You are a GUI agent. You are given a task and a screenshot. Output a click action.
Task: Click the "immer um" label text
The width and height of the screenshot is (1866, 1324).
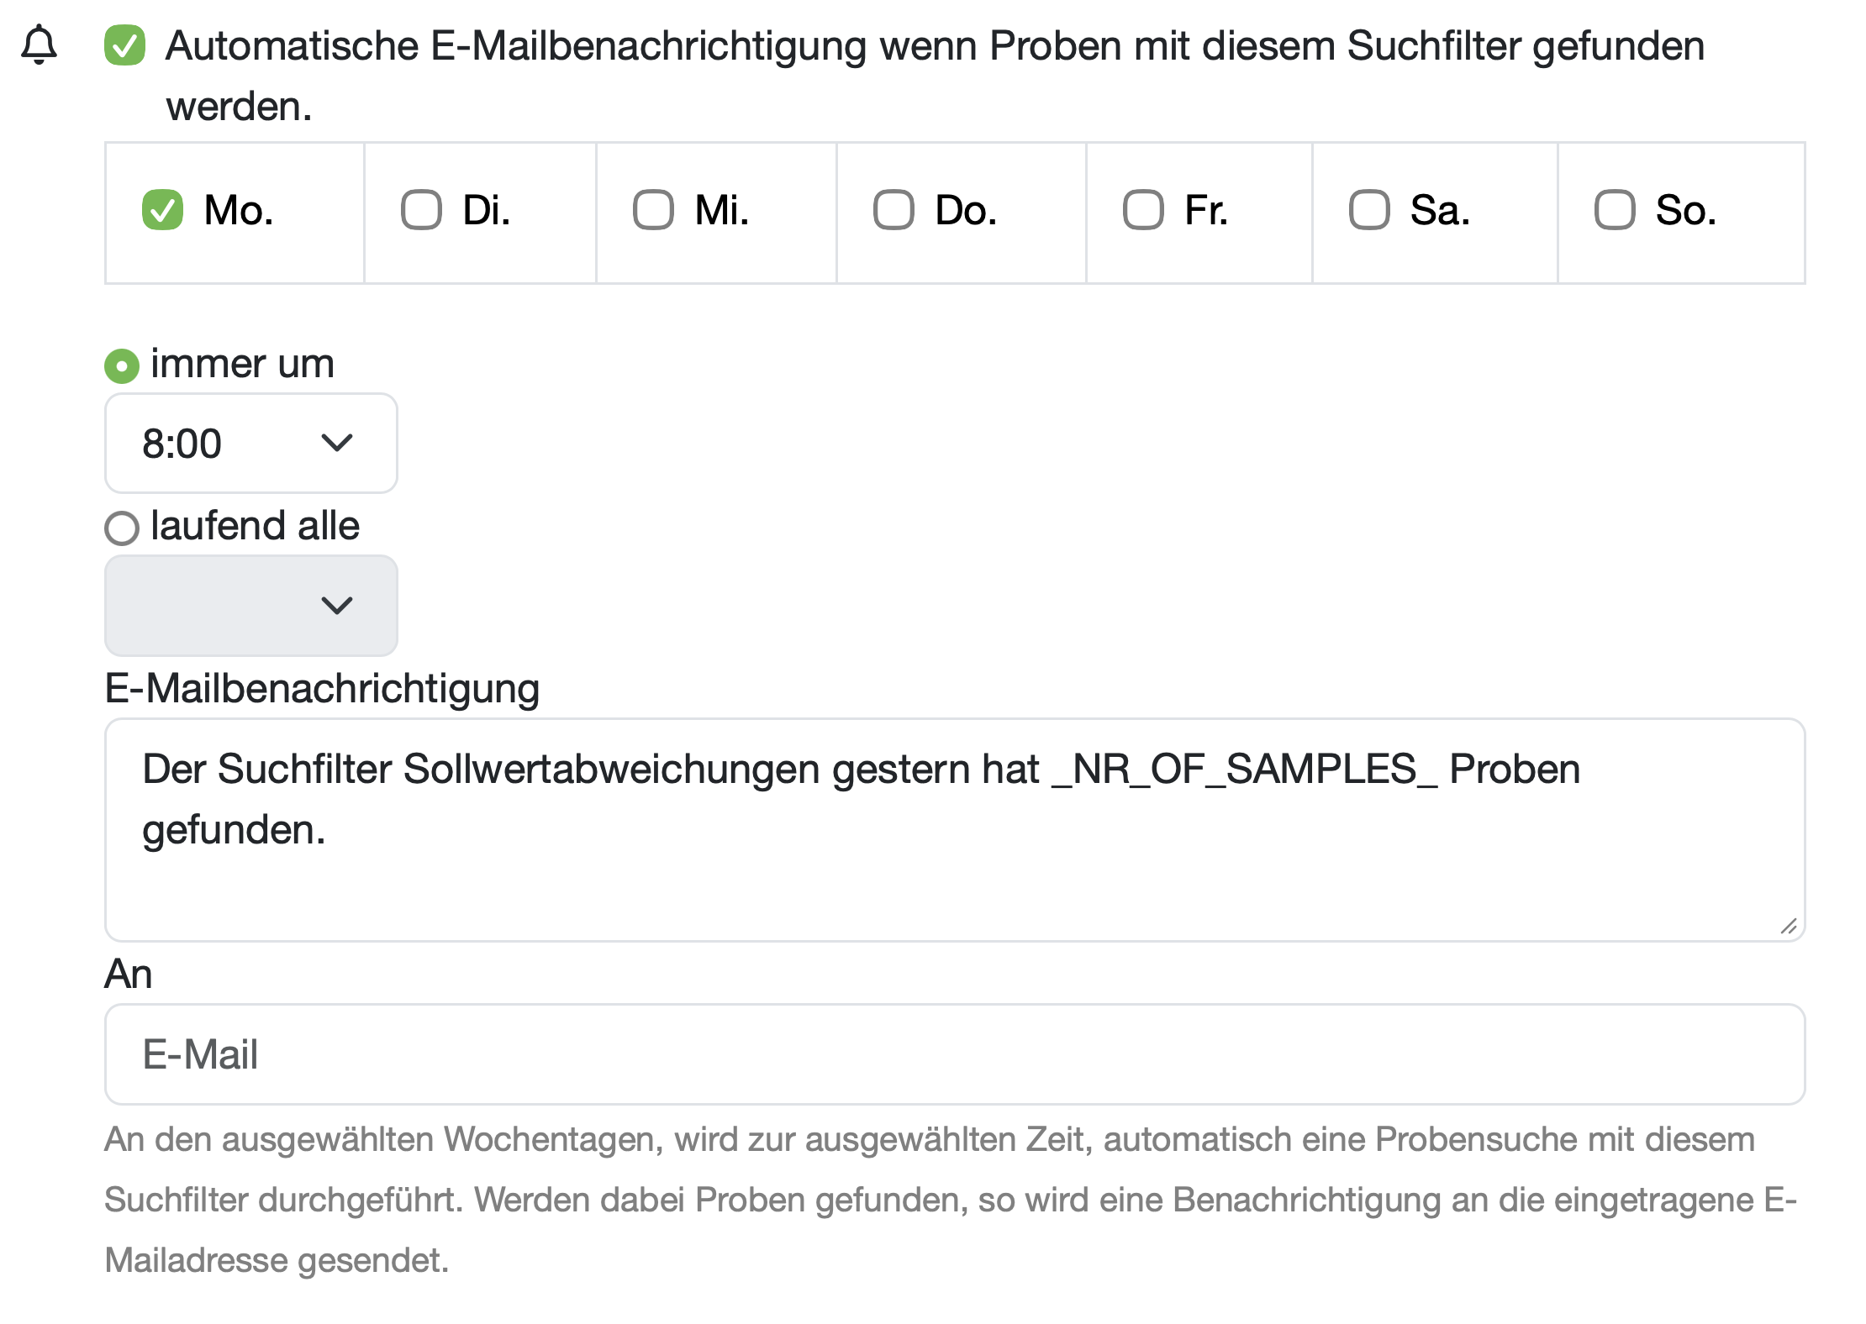click(242, 364)
